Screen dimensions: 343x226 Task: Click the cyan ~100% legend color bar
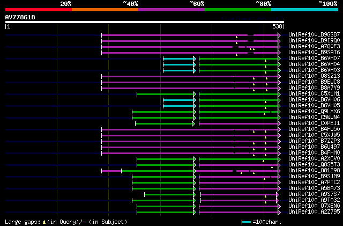tap(305, 10)
